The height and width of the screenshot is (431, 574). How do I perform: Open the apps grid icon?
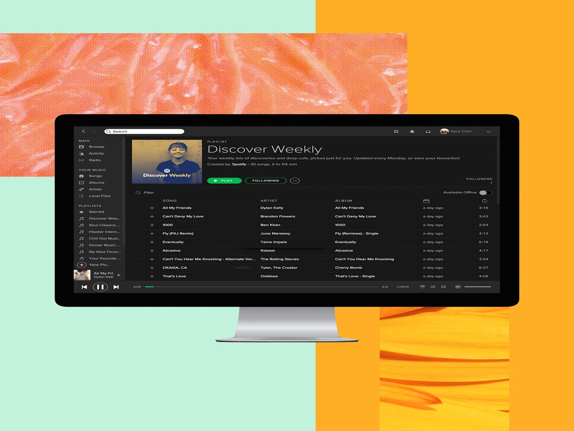[396, 131]
